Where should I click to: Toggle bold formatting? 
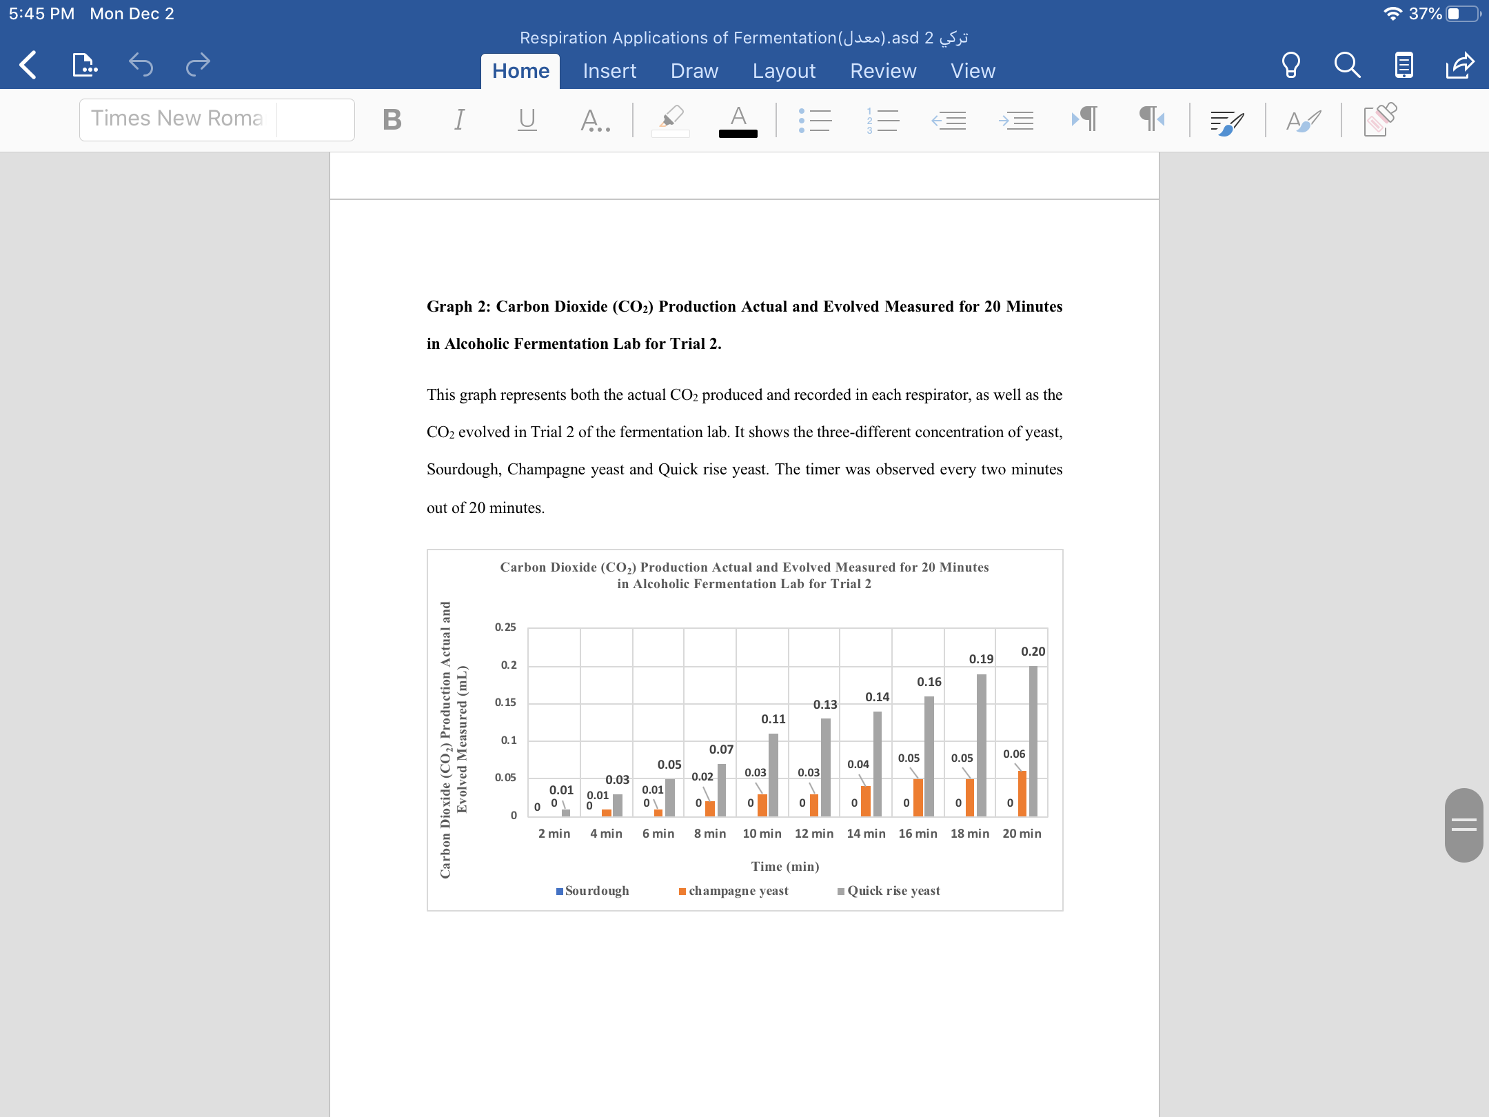point(392,119)
